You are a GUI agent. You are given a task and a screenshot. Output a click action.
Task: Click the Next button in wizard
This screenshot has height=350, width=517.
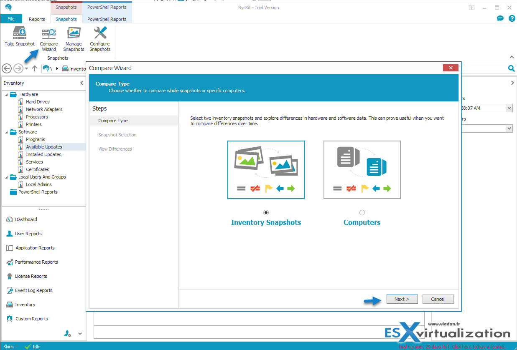click(402, 299)
